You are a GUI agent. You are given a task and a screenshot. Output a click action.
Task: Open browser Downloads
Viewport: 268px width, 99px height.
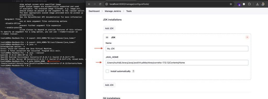(x=258, y=4)
